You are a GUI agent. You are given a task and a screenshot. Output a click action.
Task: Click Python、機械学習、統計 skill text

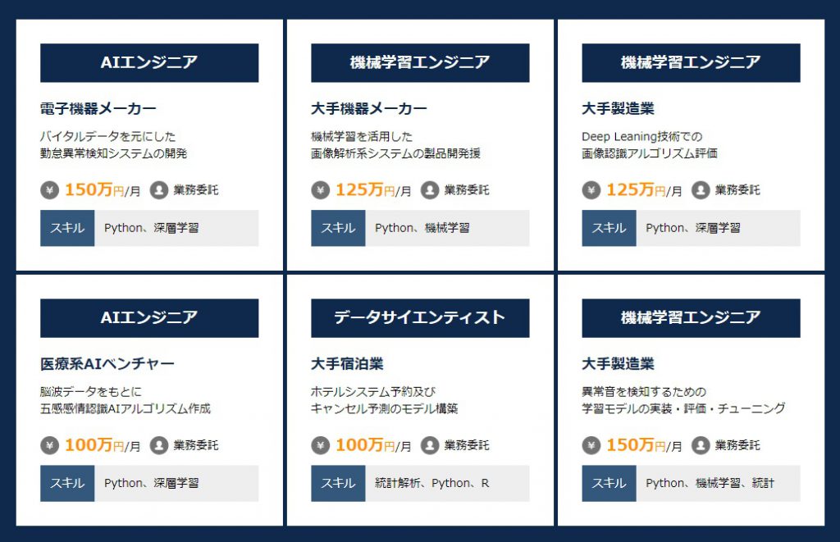click(x=710, y=483)
